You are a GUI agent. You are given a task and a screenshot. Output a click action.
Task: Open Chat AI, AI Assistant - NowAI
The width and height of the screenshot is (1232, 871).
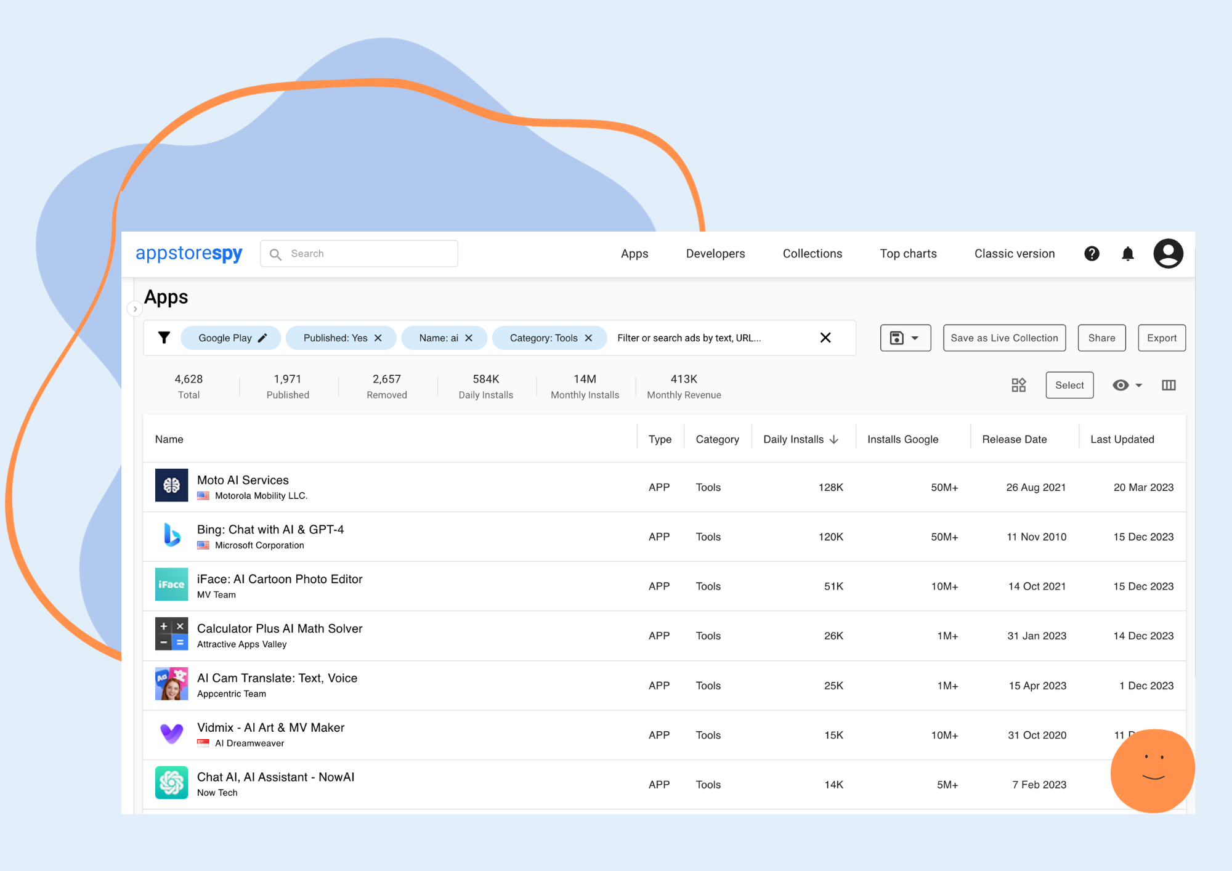275,777
